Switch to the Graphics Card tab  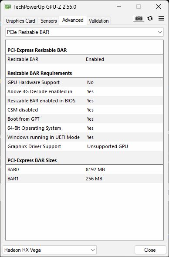(x=20, y=21)
